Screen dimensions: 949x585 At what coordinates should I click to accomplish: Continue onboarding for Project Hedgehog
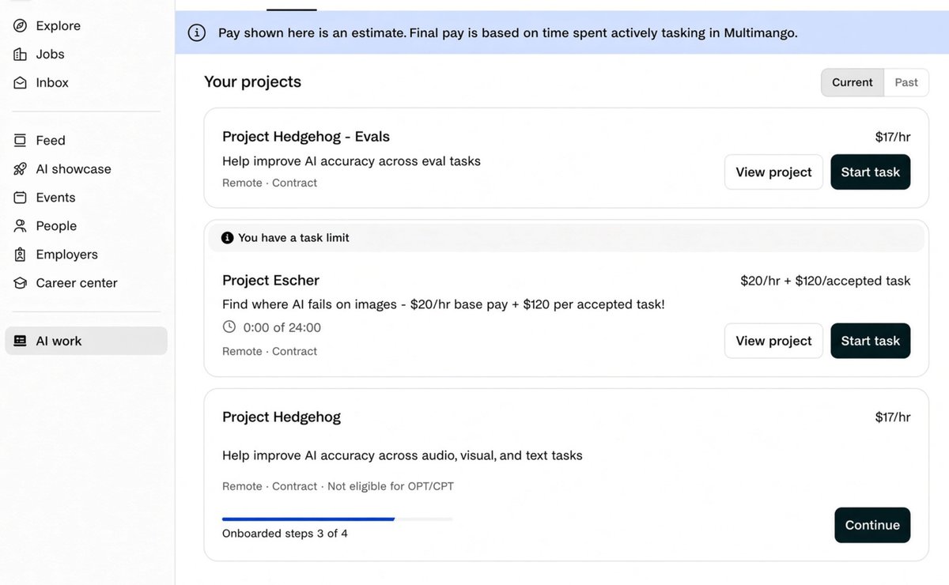(x=872, y=525)
